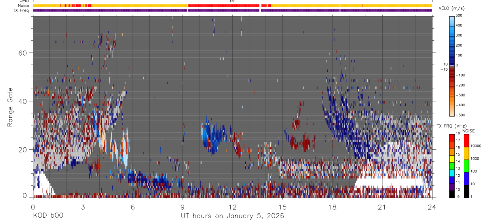Click the NOISE color scale bar
The image size is (486, 224).
coord(466,165)
